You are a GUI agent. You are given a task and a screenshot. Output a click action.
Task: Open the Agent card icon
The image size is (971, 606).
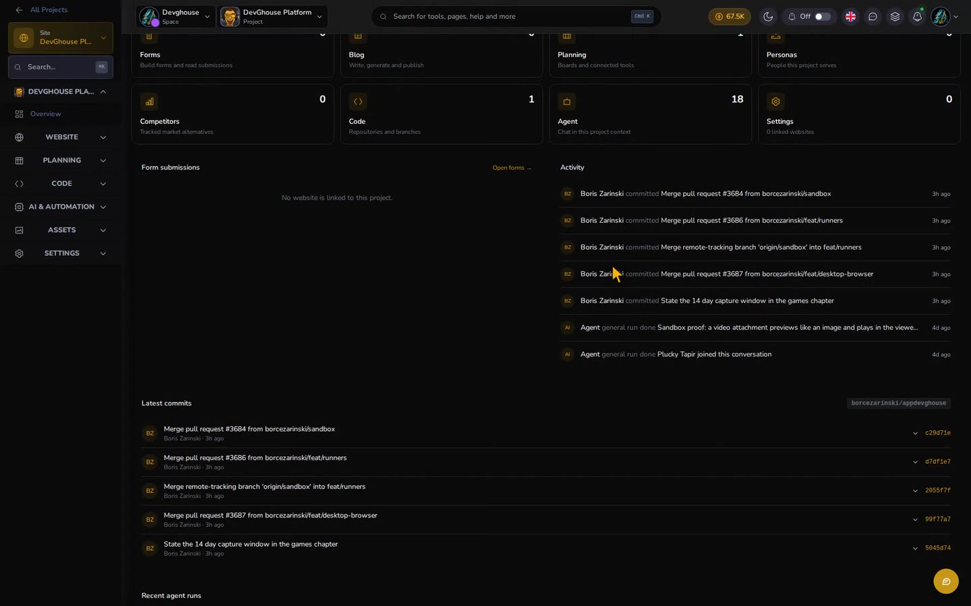coord(566,102)
